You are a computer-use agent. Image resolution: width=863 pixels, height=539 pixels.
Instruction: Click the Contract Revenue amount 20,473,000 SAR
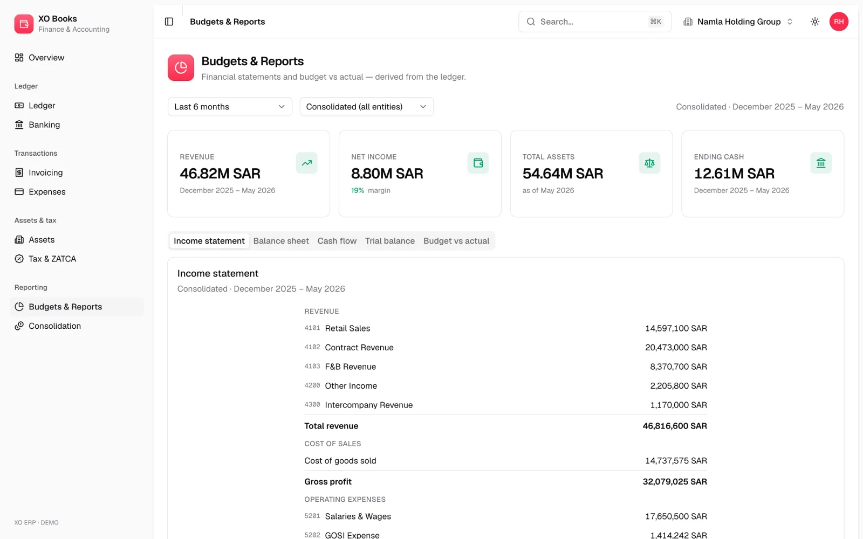click(x=676, y=348)
